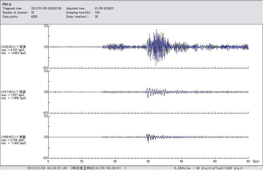Select the CH17:ACC-Y 塔底 channel label
The height and width of the screenshot is (170, 263).
(x=13, y=92)
